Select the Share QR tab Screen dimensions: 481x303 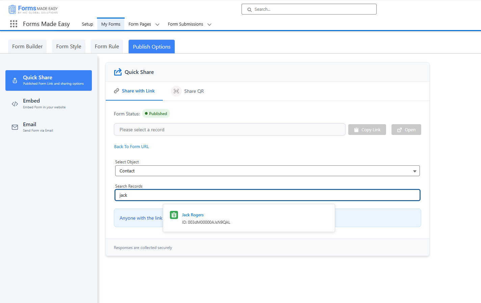[188, 91]
